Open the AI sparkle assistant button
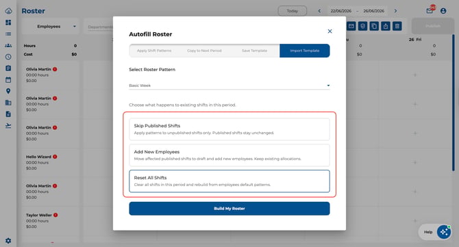Viewport: 459px width, 247px height. click(x=444, y=232)
